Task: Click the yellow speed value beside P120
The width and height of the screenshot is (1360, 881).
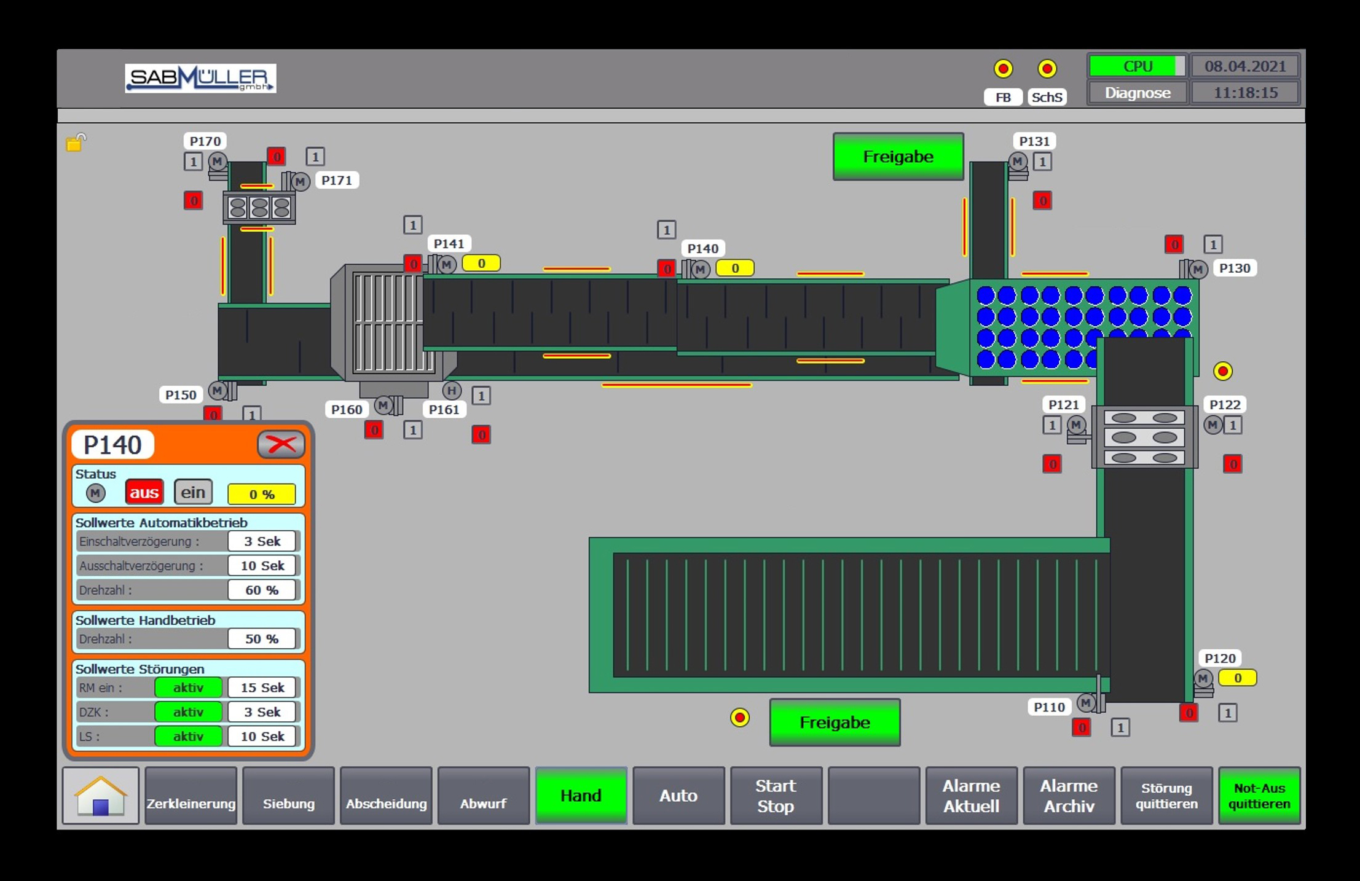Action: [x=1238, y=678]
